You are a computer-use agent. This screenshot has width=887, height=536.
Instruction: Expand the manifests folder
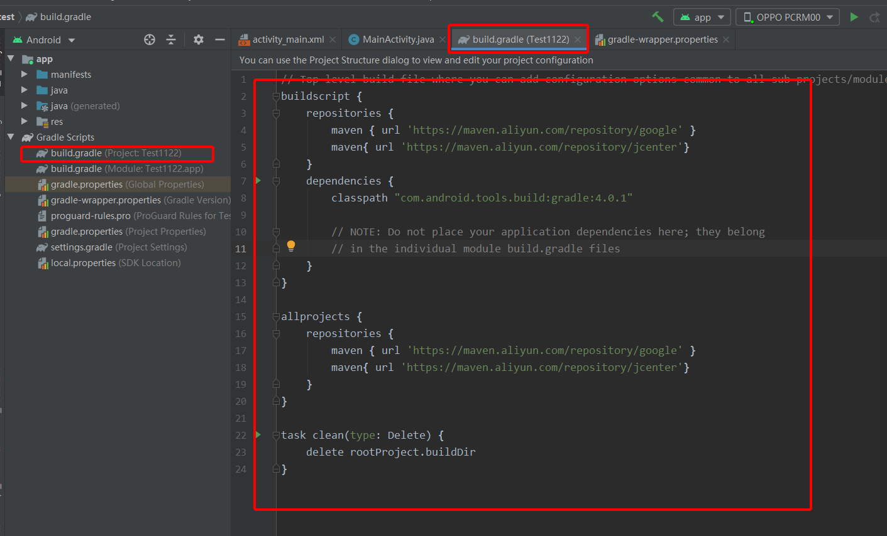[x=25, y=74]
